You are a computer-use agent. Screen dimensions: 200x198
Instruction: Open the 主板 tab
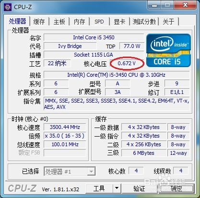pyautogui.click(x=59, y=22)
